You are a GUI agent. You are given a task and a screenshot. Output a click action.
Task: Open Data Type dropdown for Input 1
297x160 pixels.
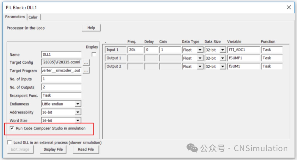(200, 50)
